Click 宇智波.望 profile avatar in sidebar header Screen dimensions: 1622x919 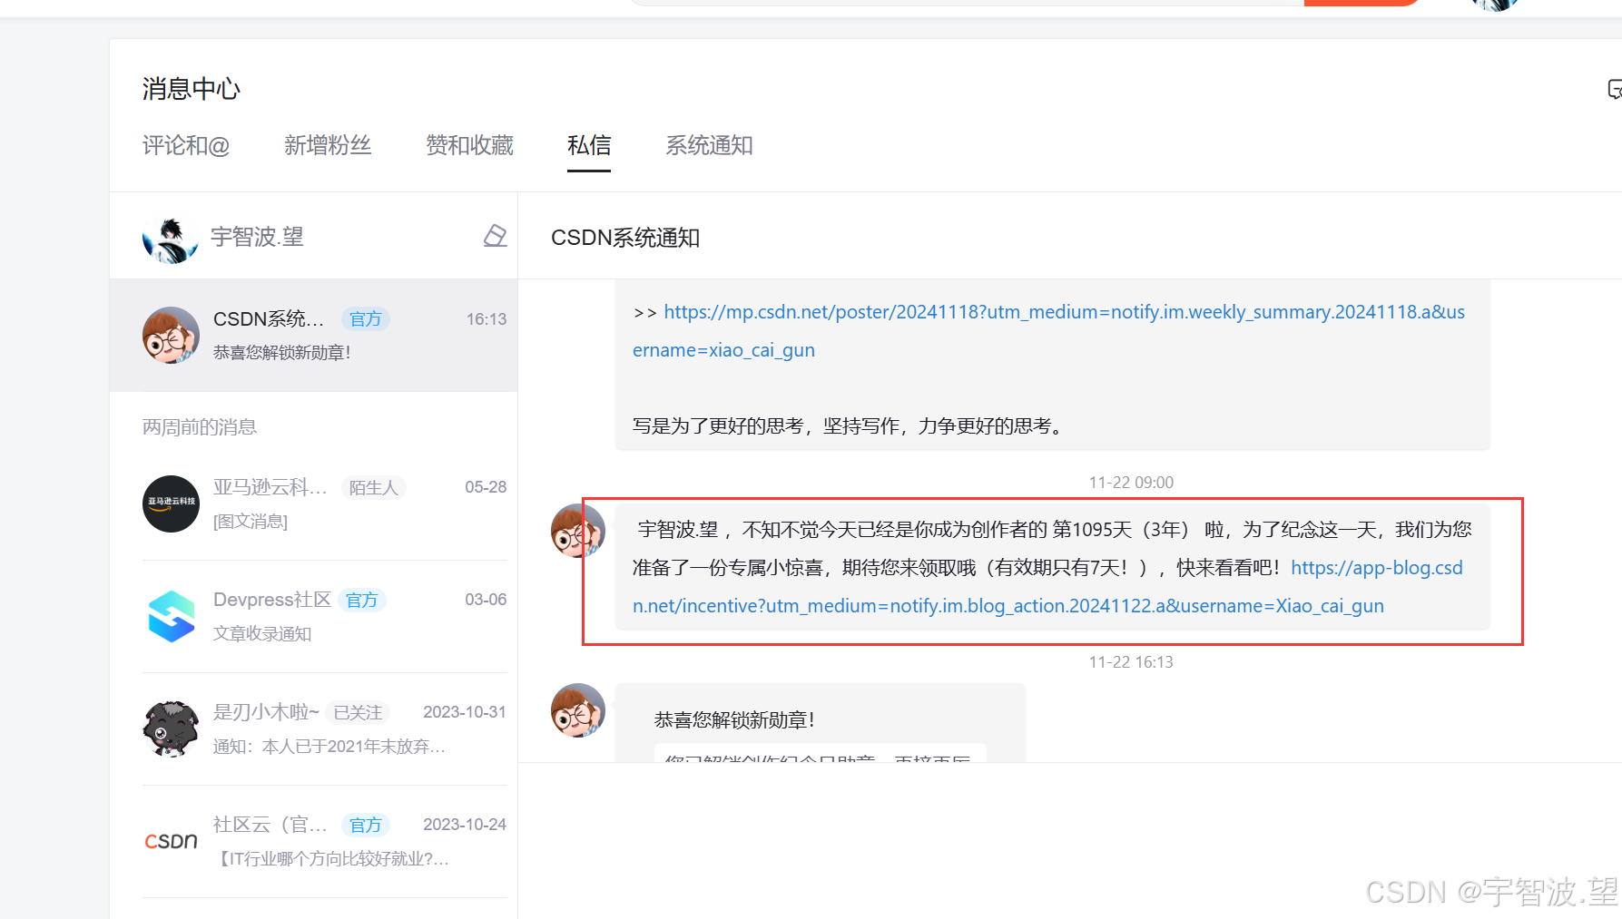(x=171, y=237)
